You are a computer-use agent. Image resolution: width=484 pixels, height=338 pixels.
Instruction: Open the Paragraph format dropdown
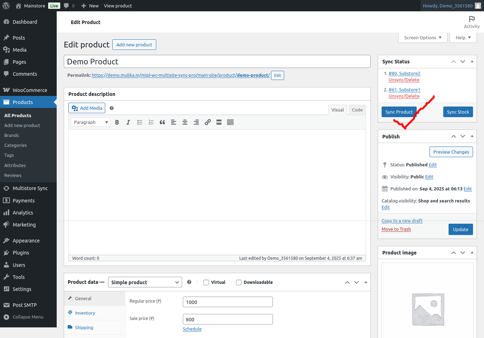pyautogui.click(x=91, y=122)
